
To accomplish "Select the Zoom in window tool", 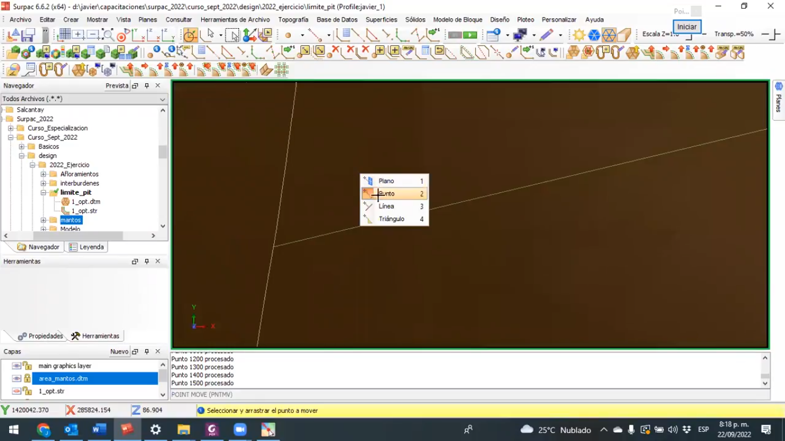I will tap(79, 35).
